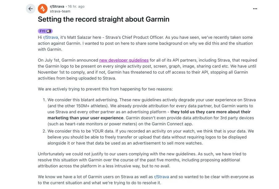Click the "16 hr. ago" timestamp

pyautogui.click(x=76, y=6)
